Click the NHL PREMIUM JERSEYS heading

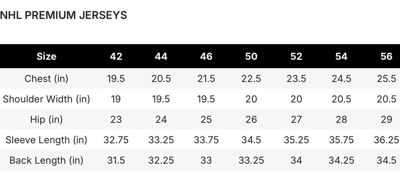pyautogui.click(x=63, y=15)
